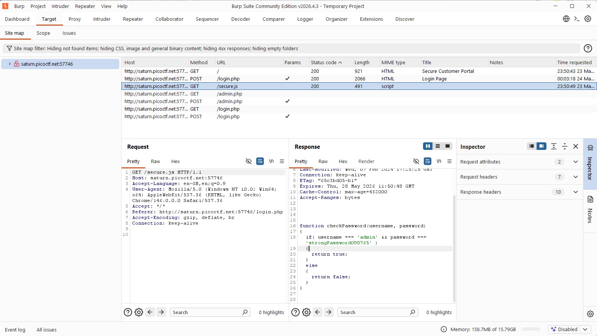This screenshot has width=597, height=336.
Task: Open Inspector side tab icon
Action: click(590, 148)
